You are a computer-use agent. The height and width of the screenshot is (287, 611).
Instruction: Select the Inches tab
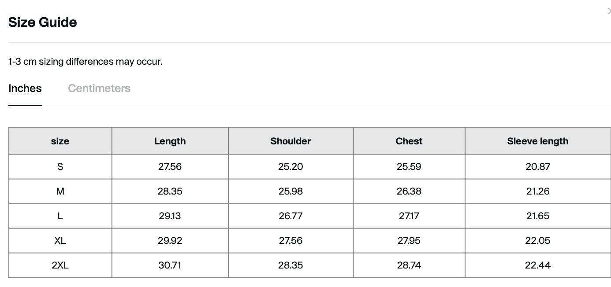(x=25, y=88)
